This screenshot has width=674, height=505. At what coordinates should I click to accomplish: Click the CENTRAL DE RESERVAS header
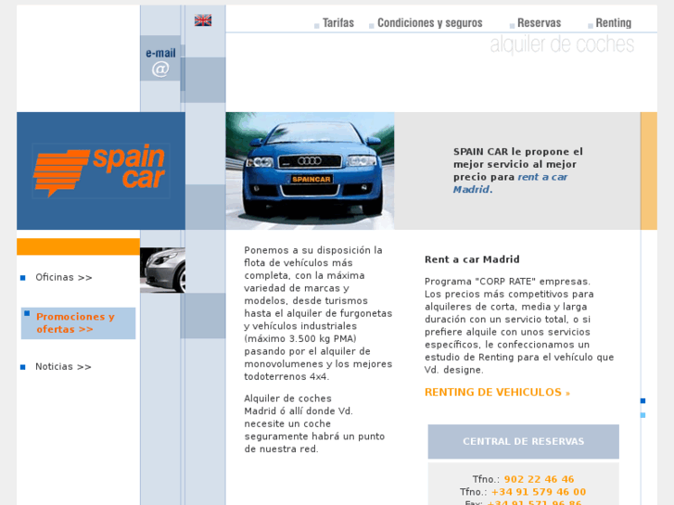523,441
